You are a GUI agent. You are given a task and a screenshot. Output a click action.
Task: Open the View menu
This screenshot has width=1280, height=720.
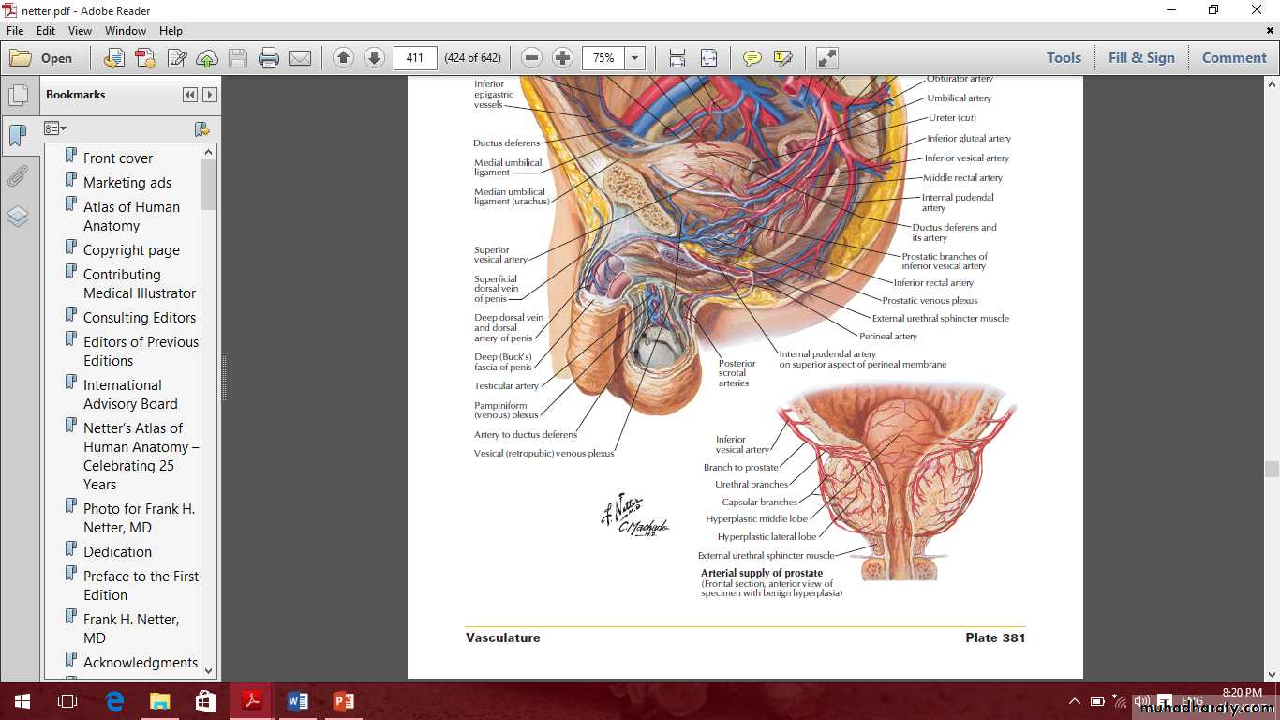coord(80,31)
